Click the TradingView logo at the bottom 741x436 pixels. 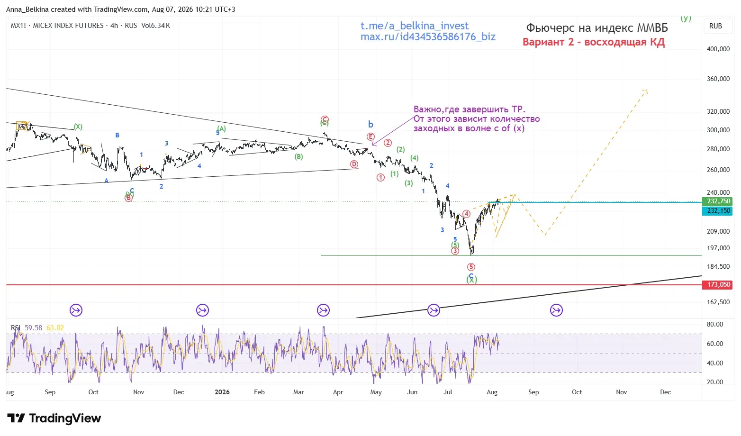point(54,418)
